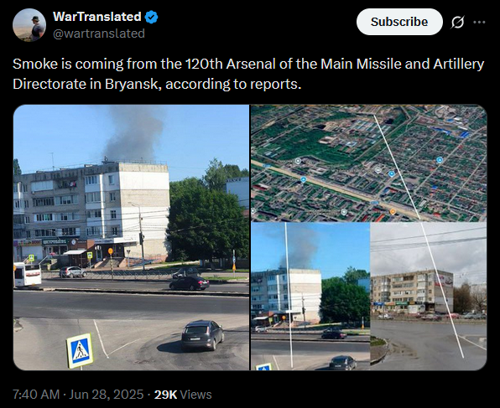
Task: Click the tweet text about 120th Arsenal
Action: (x=248, y=74)
